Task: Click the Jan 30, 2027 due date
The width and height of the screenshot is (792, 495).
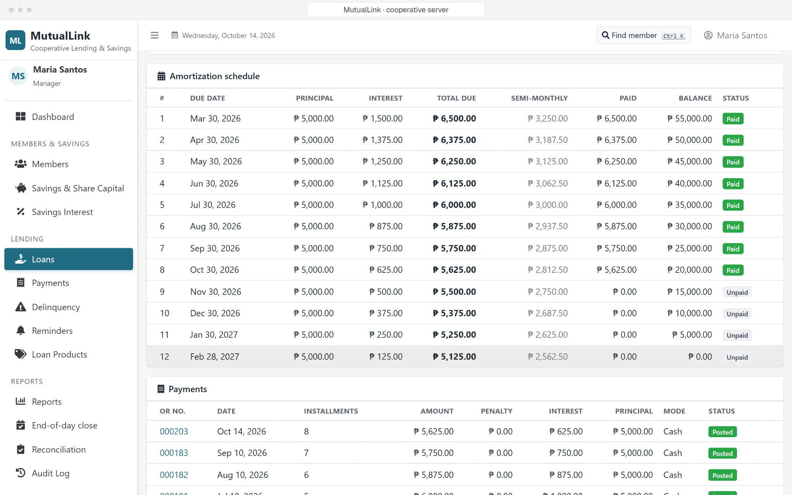Action: click(214, 335)
